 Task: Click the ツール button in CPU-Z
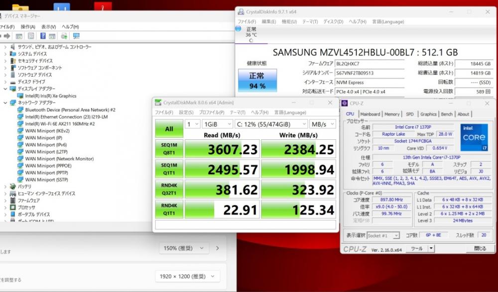point(416,249)
